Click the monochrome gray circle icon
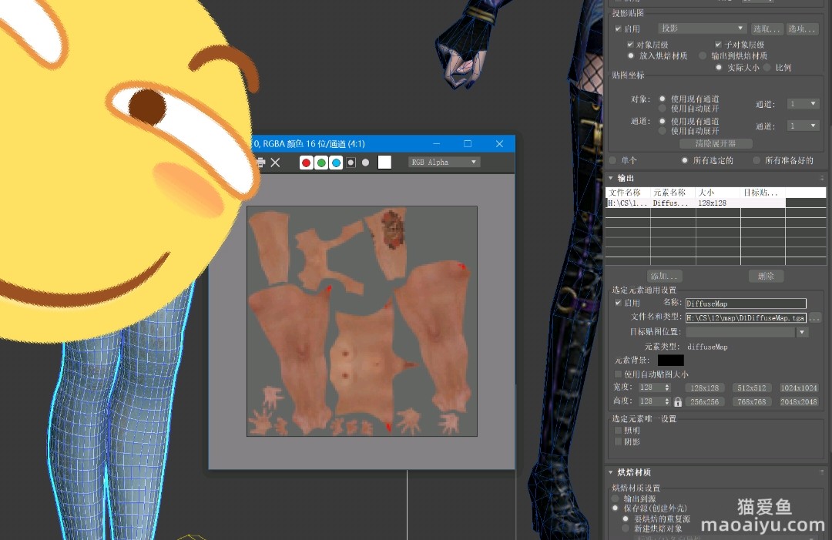This screenshot has height=540, width=832. click(x=365, y=163)
